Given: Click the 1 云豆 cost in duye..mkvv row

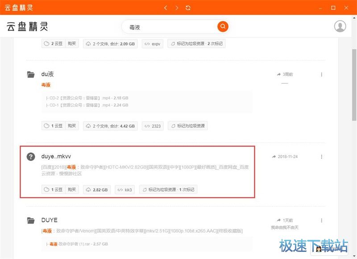Looking at the screenshot, I should coord(54,189).
